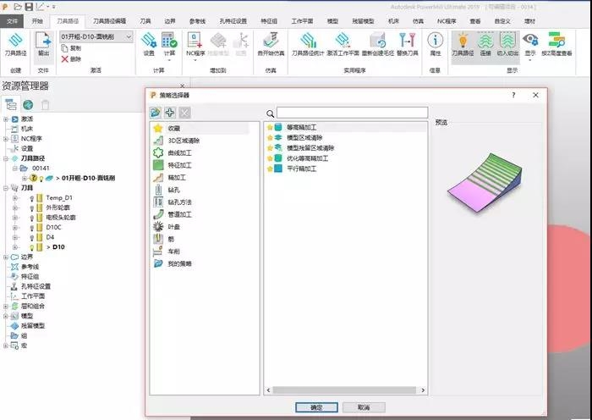
Task: Expand the 01开粗-D10-面铣削 toolpath entry
Action: click(x=25, y=178)
